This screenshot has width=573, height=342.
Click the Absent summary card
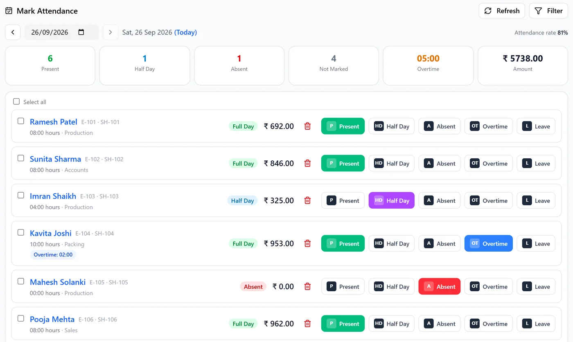click(x=239, y=65)
